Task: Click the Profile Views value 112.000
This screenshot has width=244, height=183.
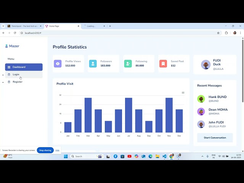Action: pos(70,66)
